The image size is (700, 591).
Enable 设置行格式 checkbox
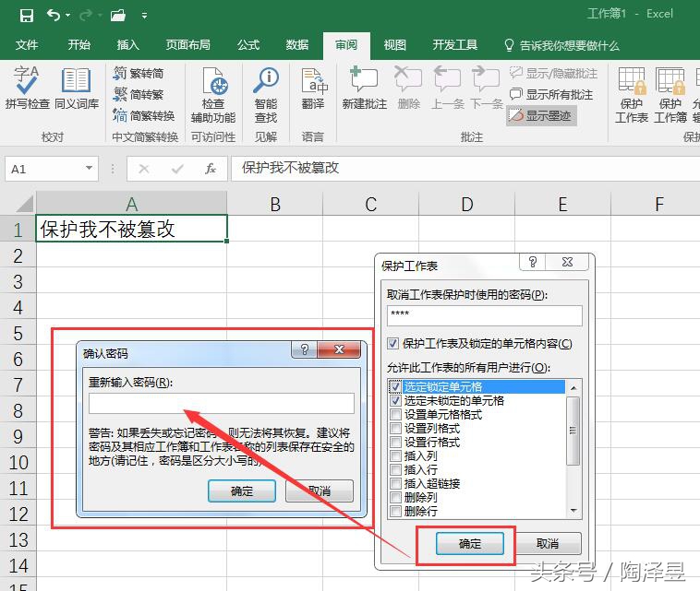tap(395, 442)
